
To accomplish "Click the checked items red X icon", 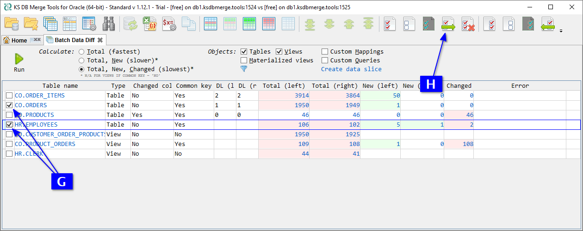I will 468,24.
